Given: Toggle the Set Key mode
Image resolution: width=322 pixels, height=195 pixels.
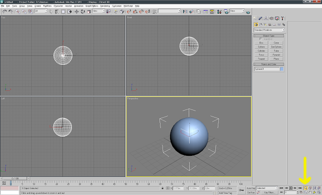Looking at the screenshot, I should click(251, 192).
